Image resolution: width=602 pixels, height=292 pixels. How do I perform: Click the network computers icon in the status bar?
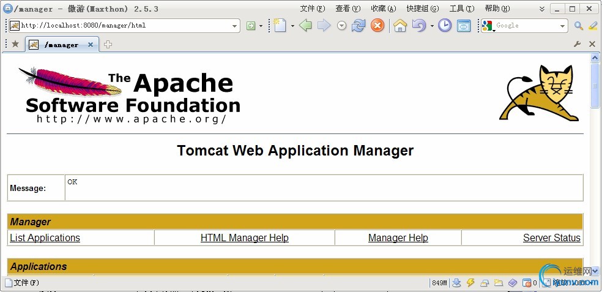click(485, 283)
